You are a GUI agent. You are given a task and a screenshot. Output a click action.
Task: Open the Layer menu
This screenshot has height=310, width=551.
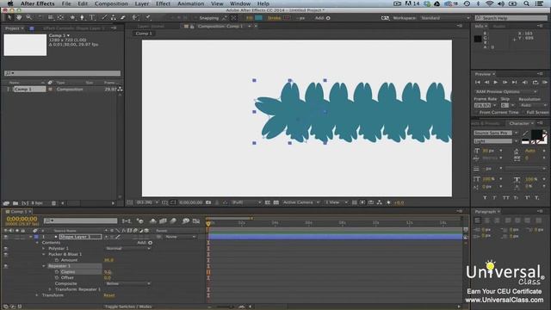141,3
